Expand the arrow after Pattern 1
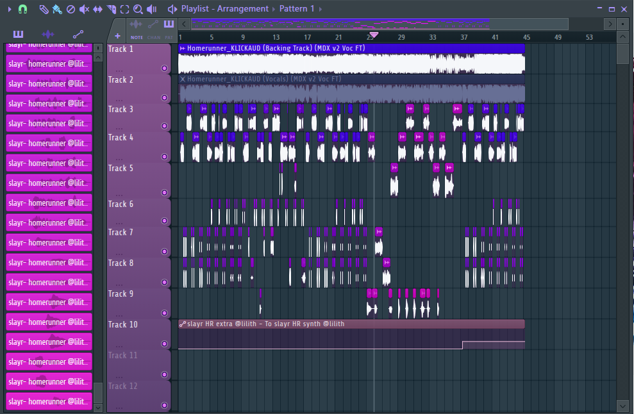 coord(321,9)
